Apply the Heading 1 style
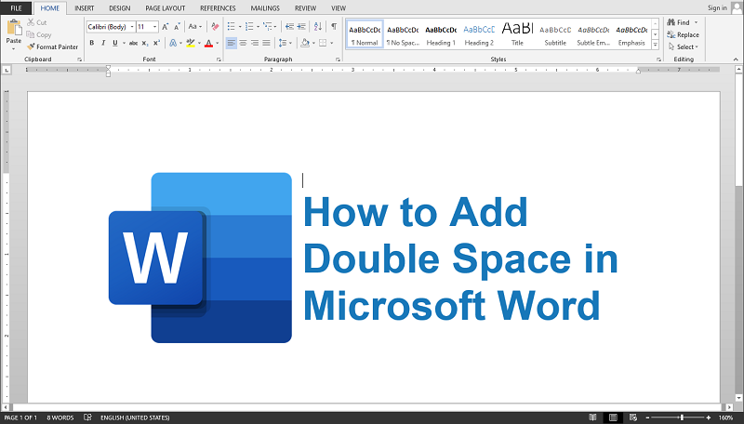 [x=441, y=34]
